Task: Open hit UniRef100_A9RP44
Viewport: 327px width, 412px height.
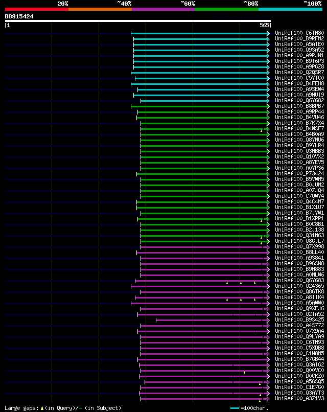Action: click(x=299, y=112)
